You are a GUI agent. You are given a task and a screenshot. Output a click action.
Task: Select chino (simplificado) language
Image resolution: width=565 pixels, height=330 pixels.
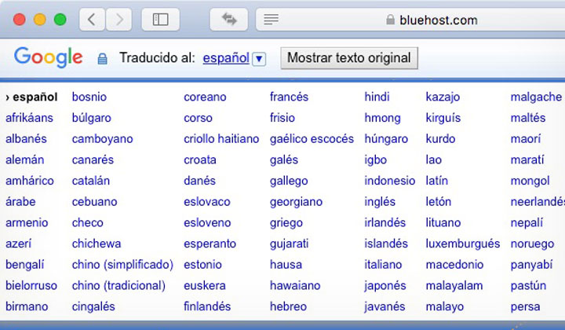click(122, 264)
